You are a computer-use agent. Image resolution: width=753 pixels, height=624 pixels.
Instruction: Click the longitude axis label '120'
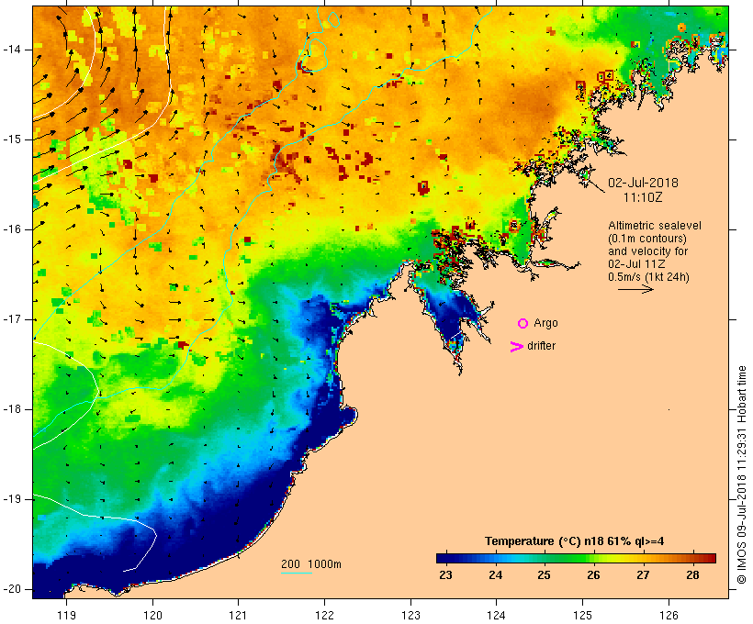click(x=152, y=615)
